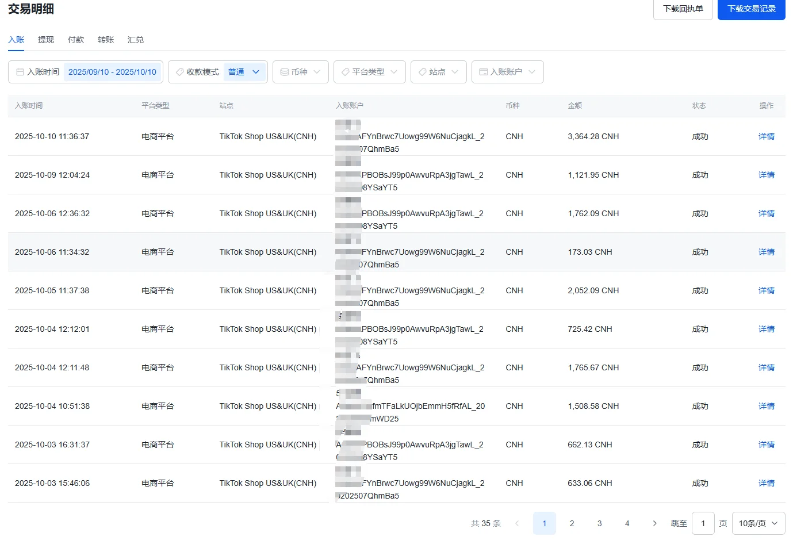This screenshot has width=793, height=544.
Task: Go to previous page with left arrow
Action: coord(517,523)
